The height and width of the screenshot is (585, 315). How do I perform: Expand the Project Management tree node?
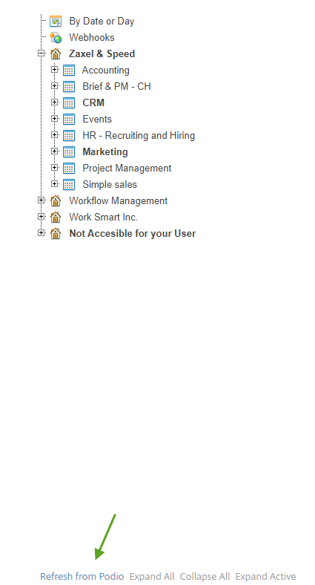55,168
